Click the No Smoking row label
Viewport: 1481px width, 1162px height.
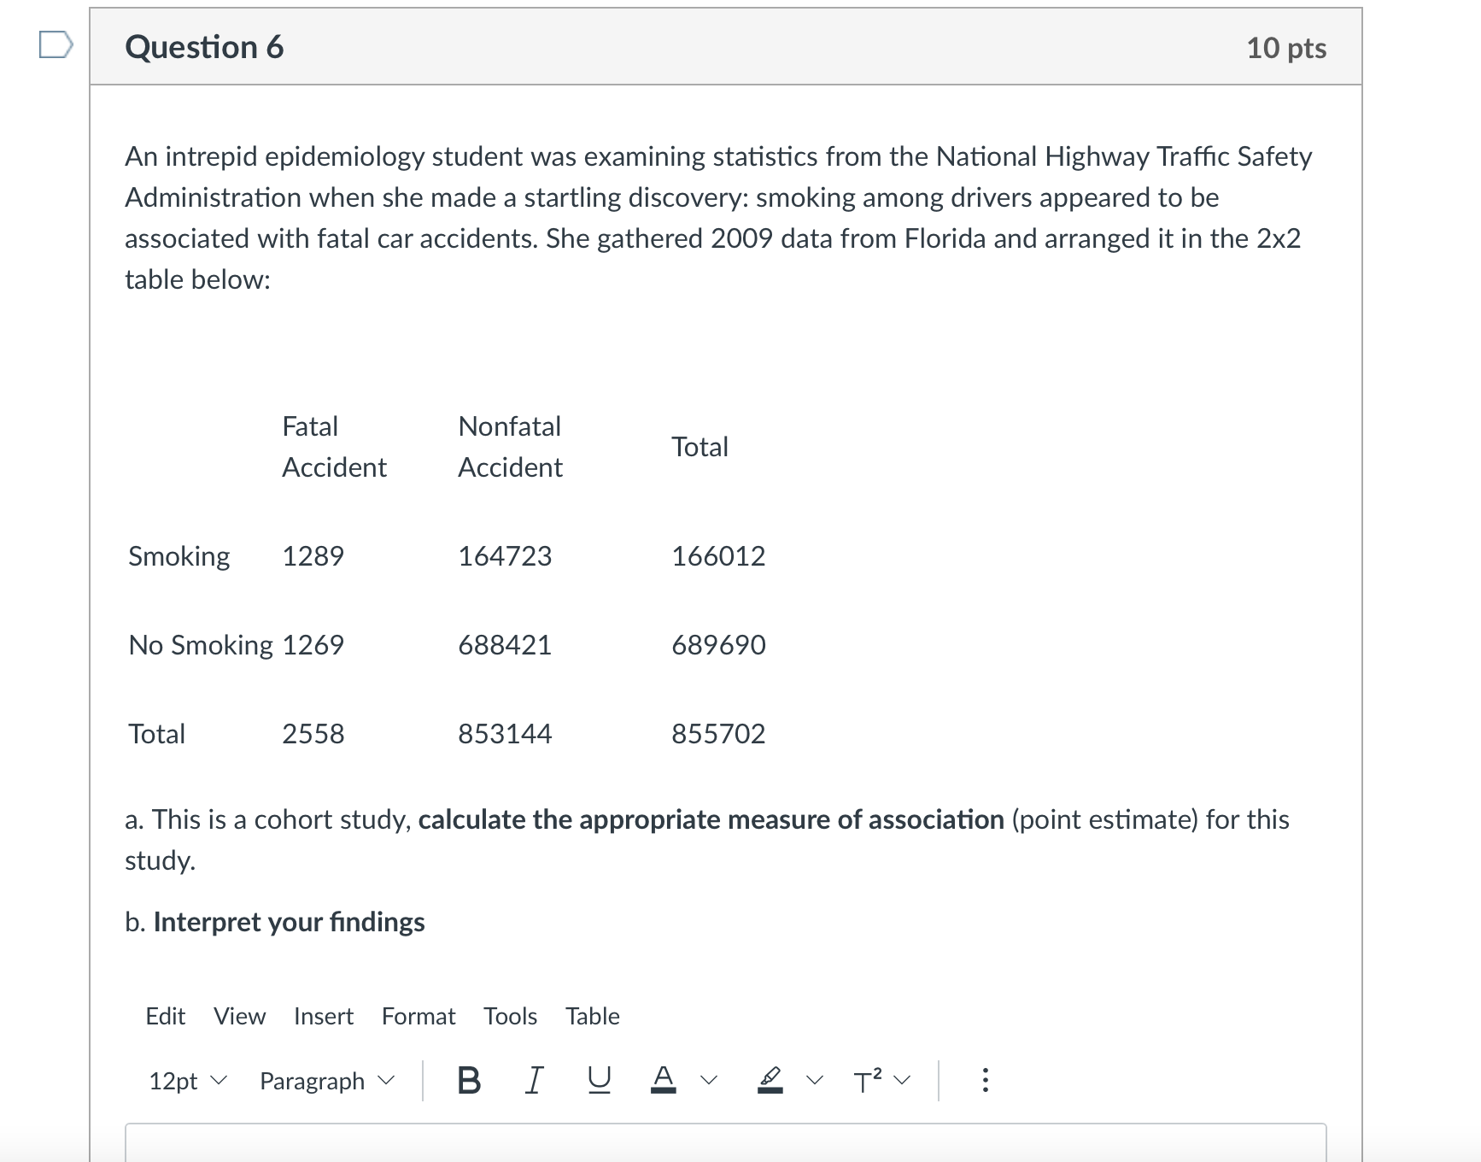point(201,645)
